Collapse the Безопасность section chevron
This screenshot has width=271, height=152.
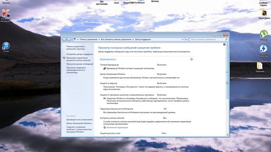(x=191, y=59)
